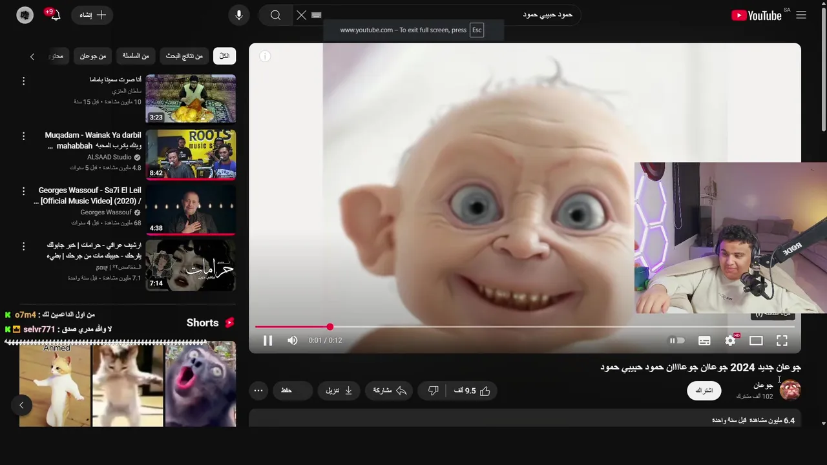Dislike the video
The height and width of the screenshot is (465, 827).
(434, 391)
